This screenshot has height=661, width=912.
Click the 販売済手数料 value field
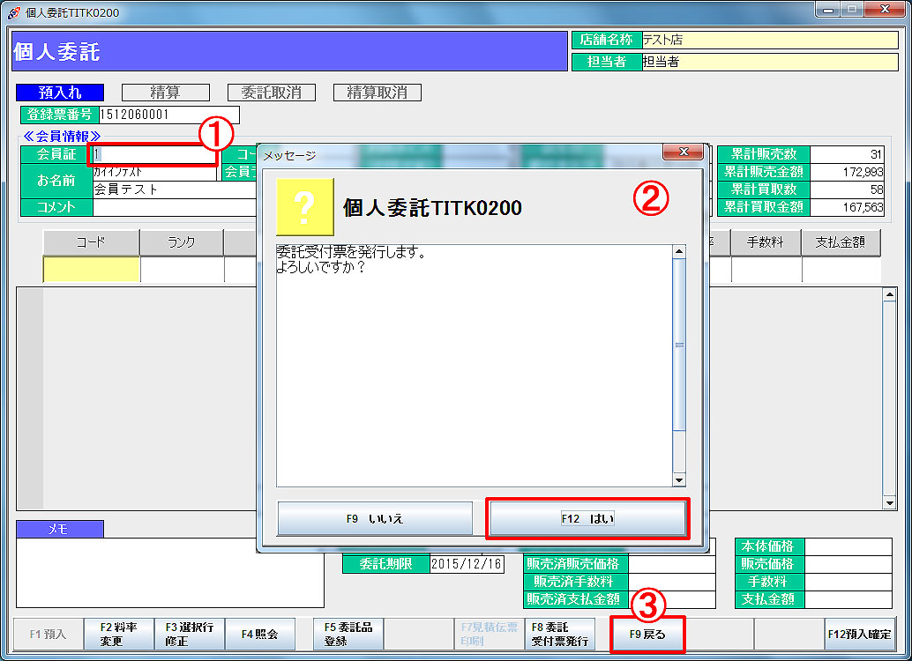pyautogui.click(x=672, y=582)
